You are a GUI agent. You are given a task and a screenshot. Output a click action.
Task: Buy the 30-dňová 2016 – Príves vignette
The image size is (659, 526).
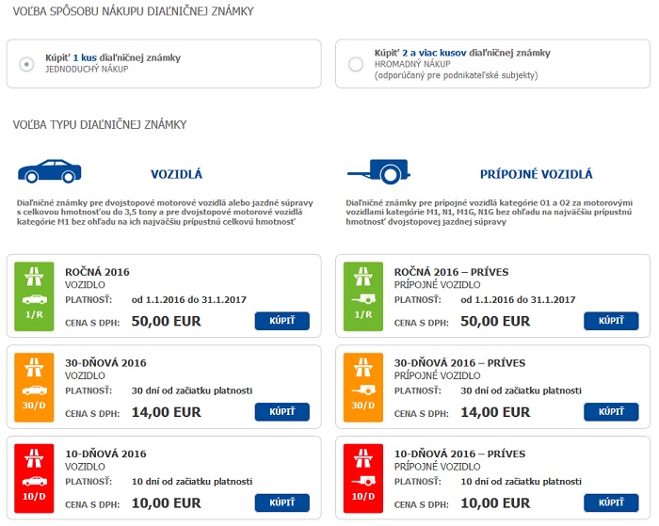[611, 412]
